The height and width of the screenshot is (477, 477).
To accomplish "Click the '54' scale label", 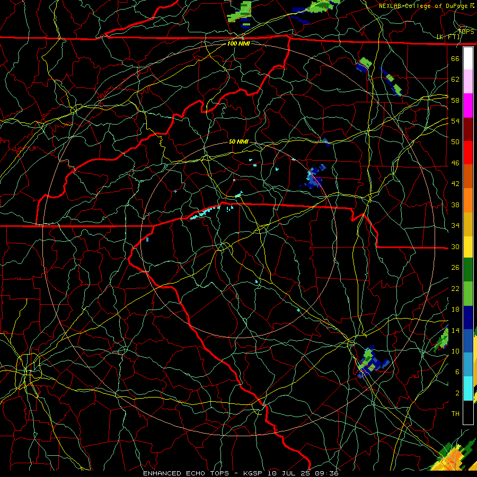I will 455,121.
